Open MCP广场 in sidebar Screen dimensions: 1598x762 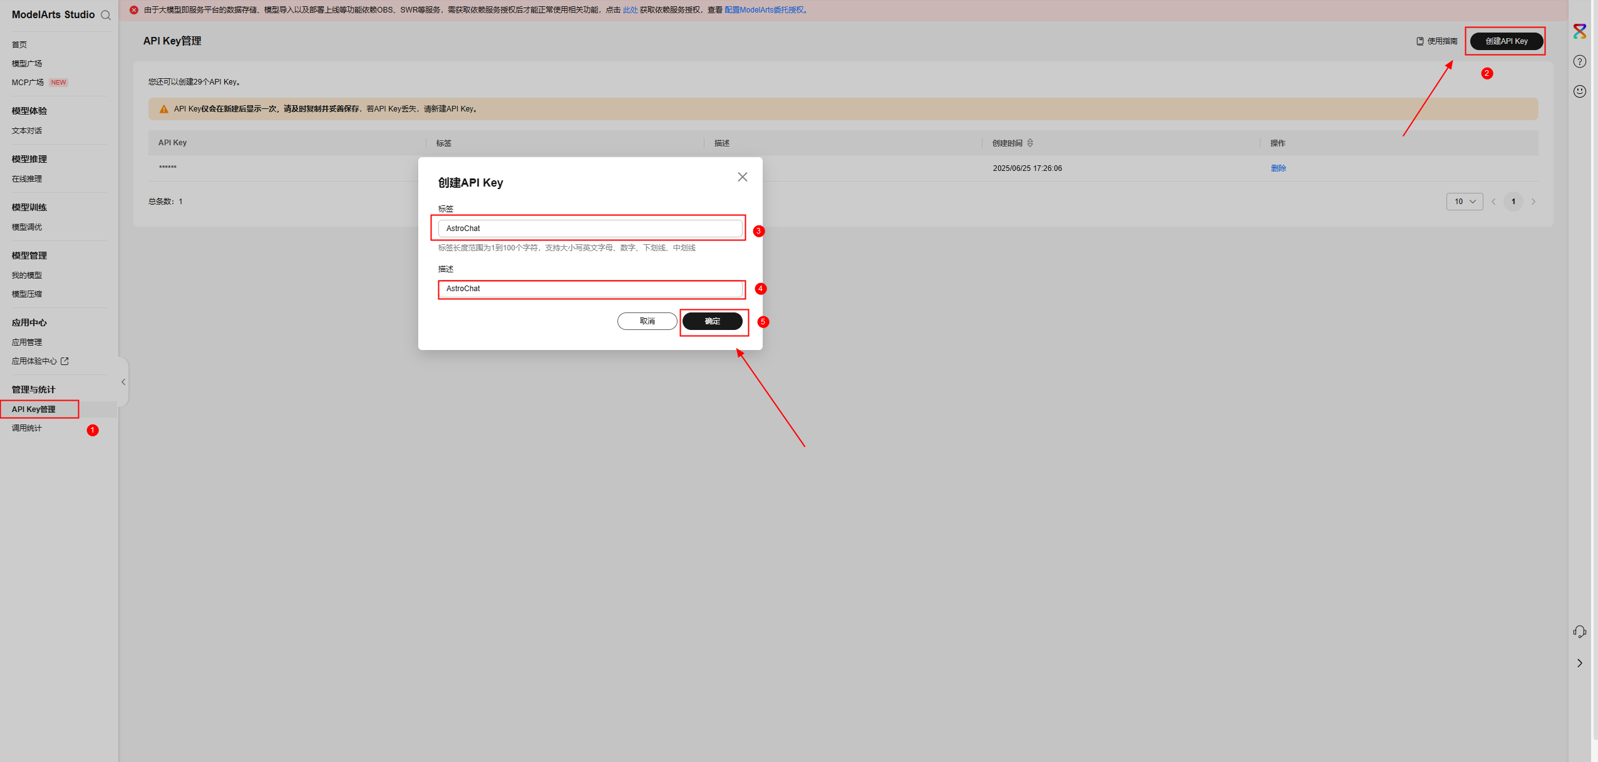(28, 83)
